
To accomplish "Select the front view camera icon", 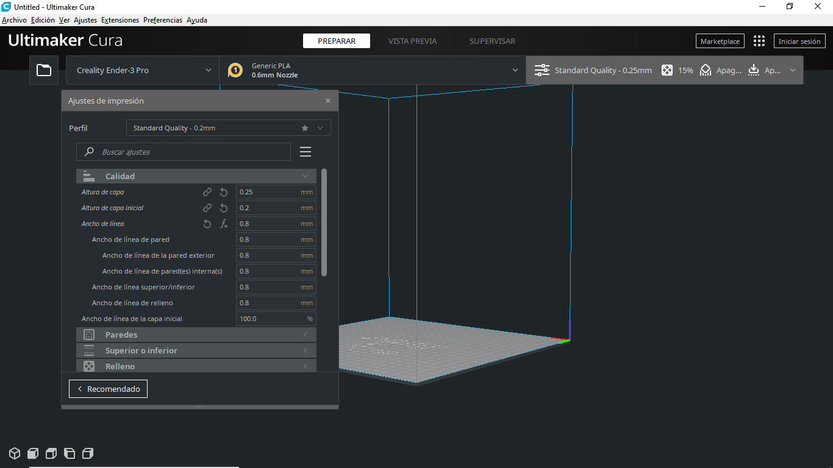I will (x=33, y=453).
